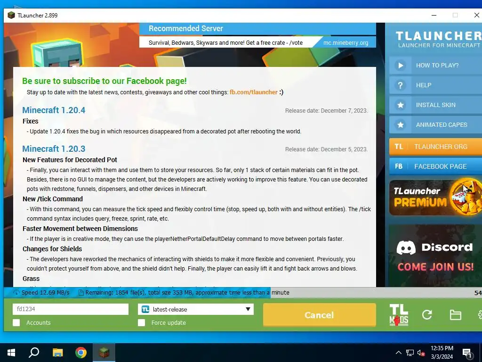Click the ANIMATED CAPES menu label
The height and width of the screenshot is (362, 482).
442,124
